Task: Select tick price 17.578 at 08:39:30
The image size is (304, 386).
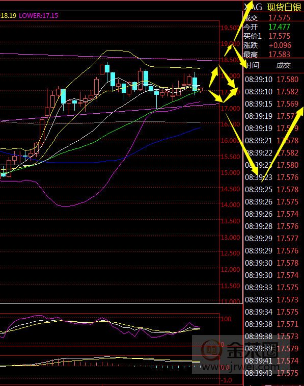Action: pos(288,263)
